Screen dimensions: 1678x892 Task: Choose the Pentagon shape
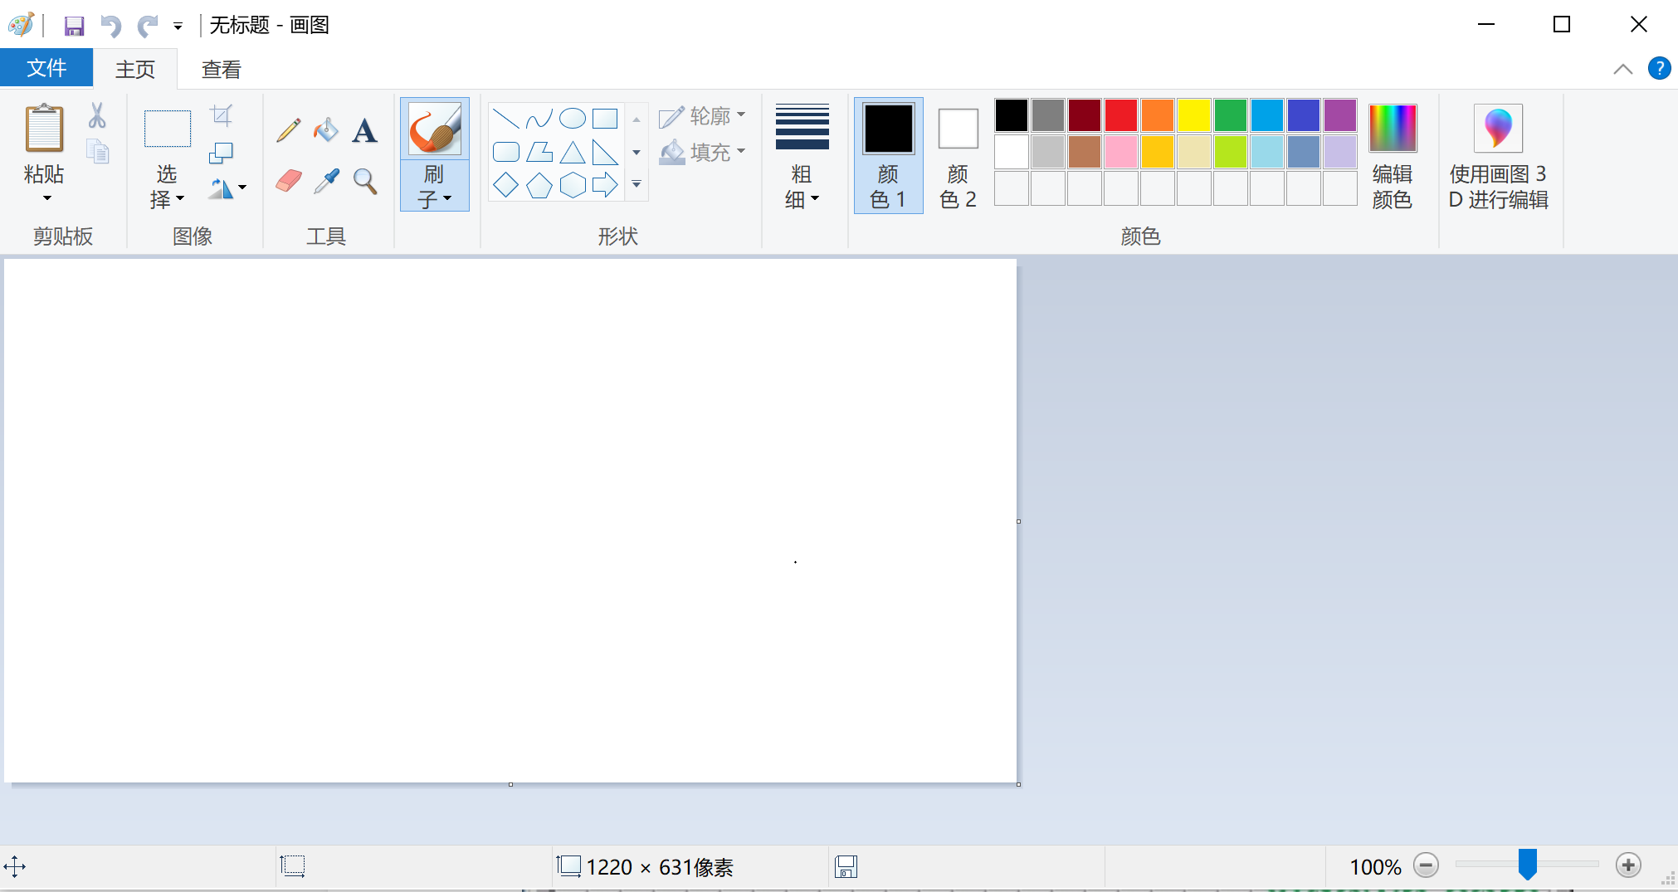point(539,185)
